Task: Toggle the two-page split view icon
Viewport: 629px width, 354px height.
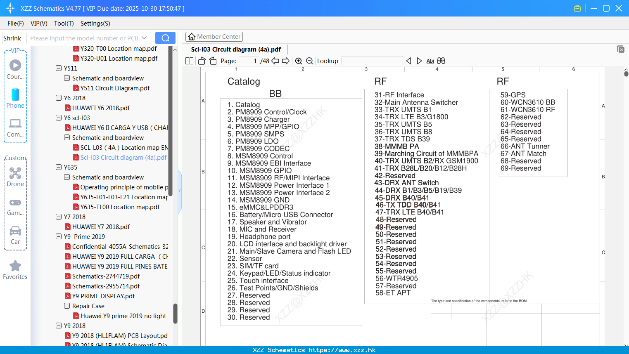Action: pos(189,61)
